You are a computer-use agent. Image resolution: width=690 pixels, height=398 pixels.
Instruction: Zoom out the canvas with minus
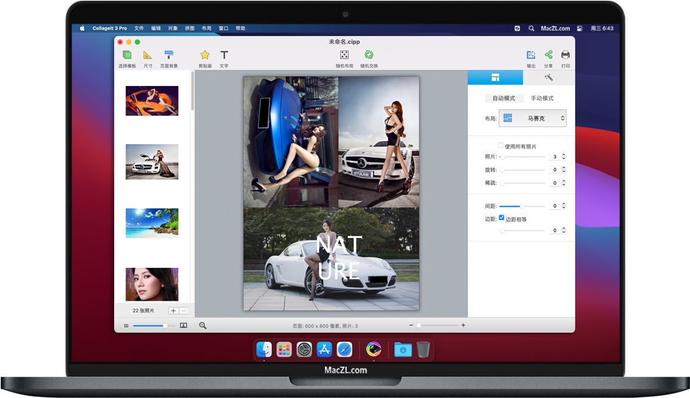point(410,325)
